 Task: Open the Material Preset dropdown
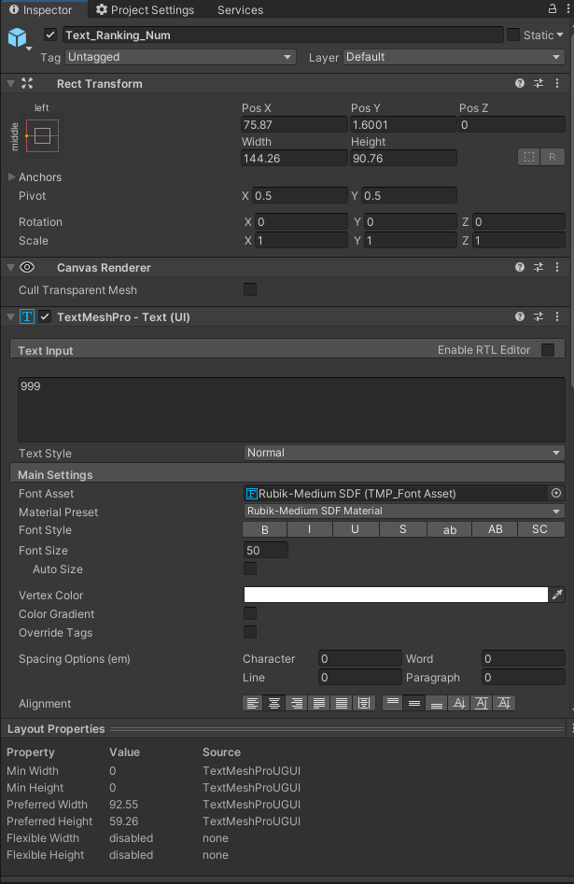(404, 512)
